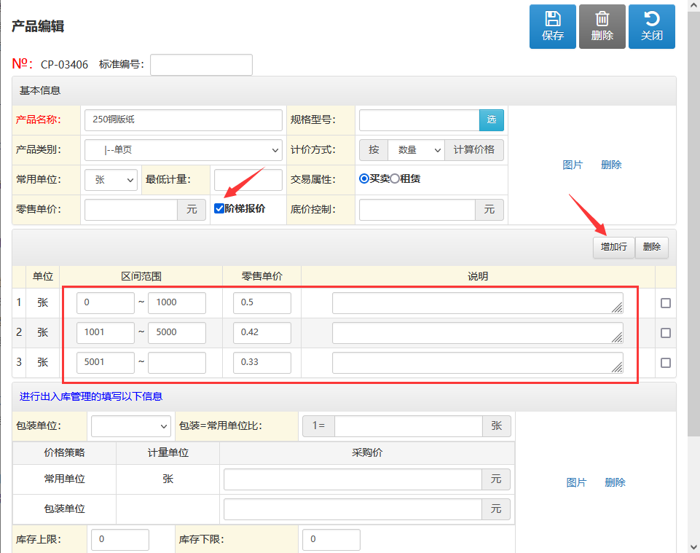Toggle the 阶梯报价 checkbox
The height and width of the screenshot is (553, 700).
(x=219, y=208)
